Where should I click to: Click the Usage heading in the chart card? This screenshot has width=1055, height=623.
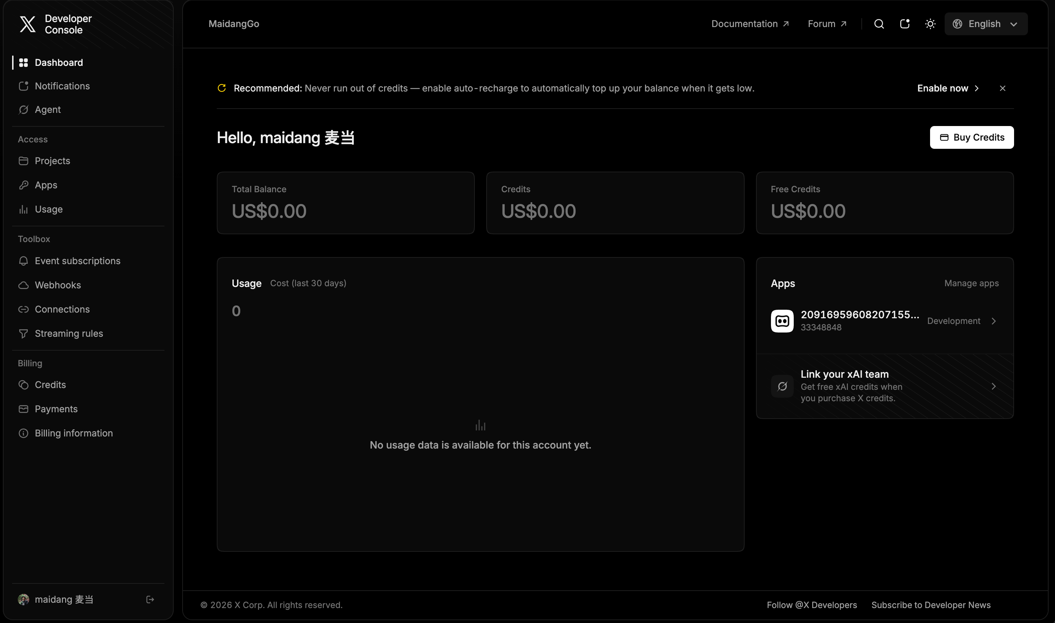pos(246,283)
